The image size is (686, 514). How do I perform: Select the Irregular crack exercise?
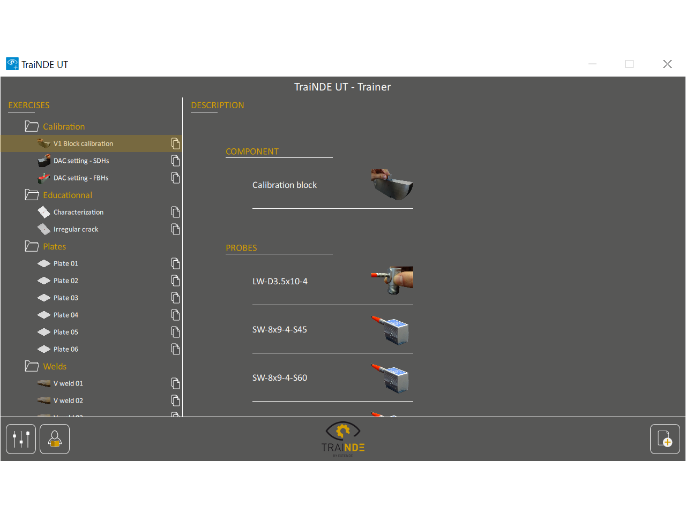coord(91,229)
